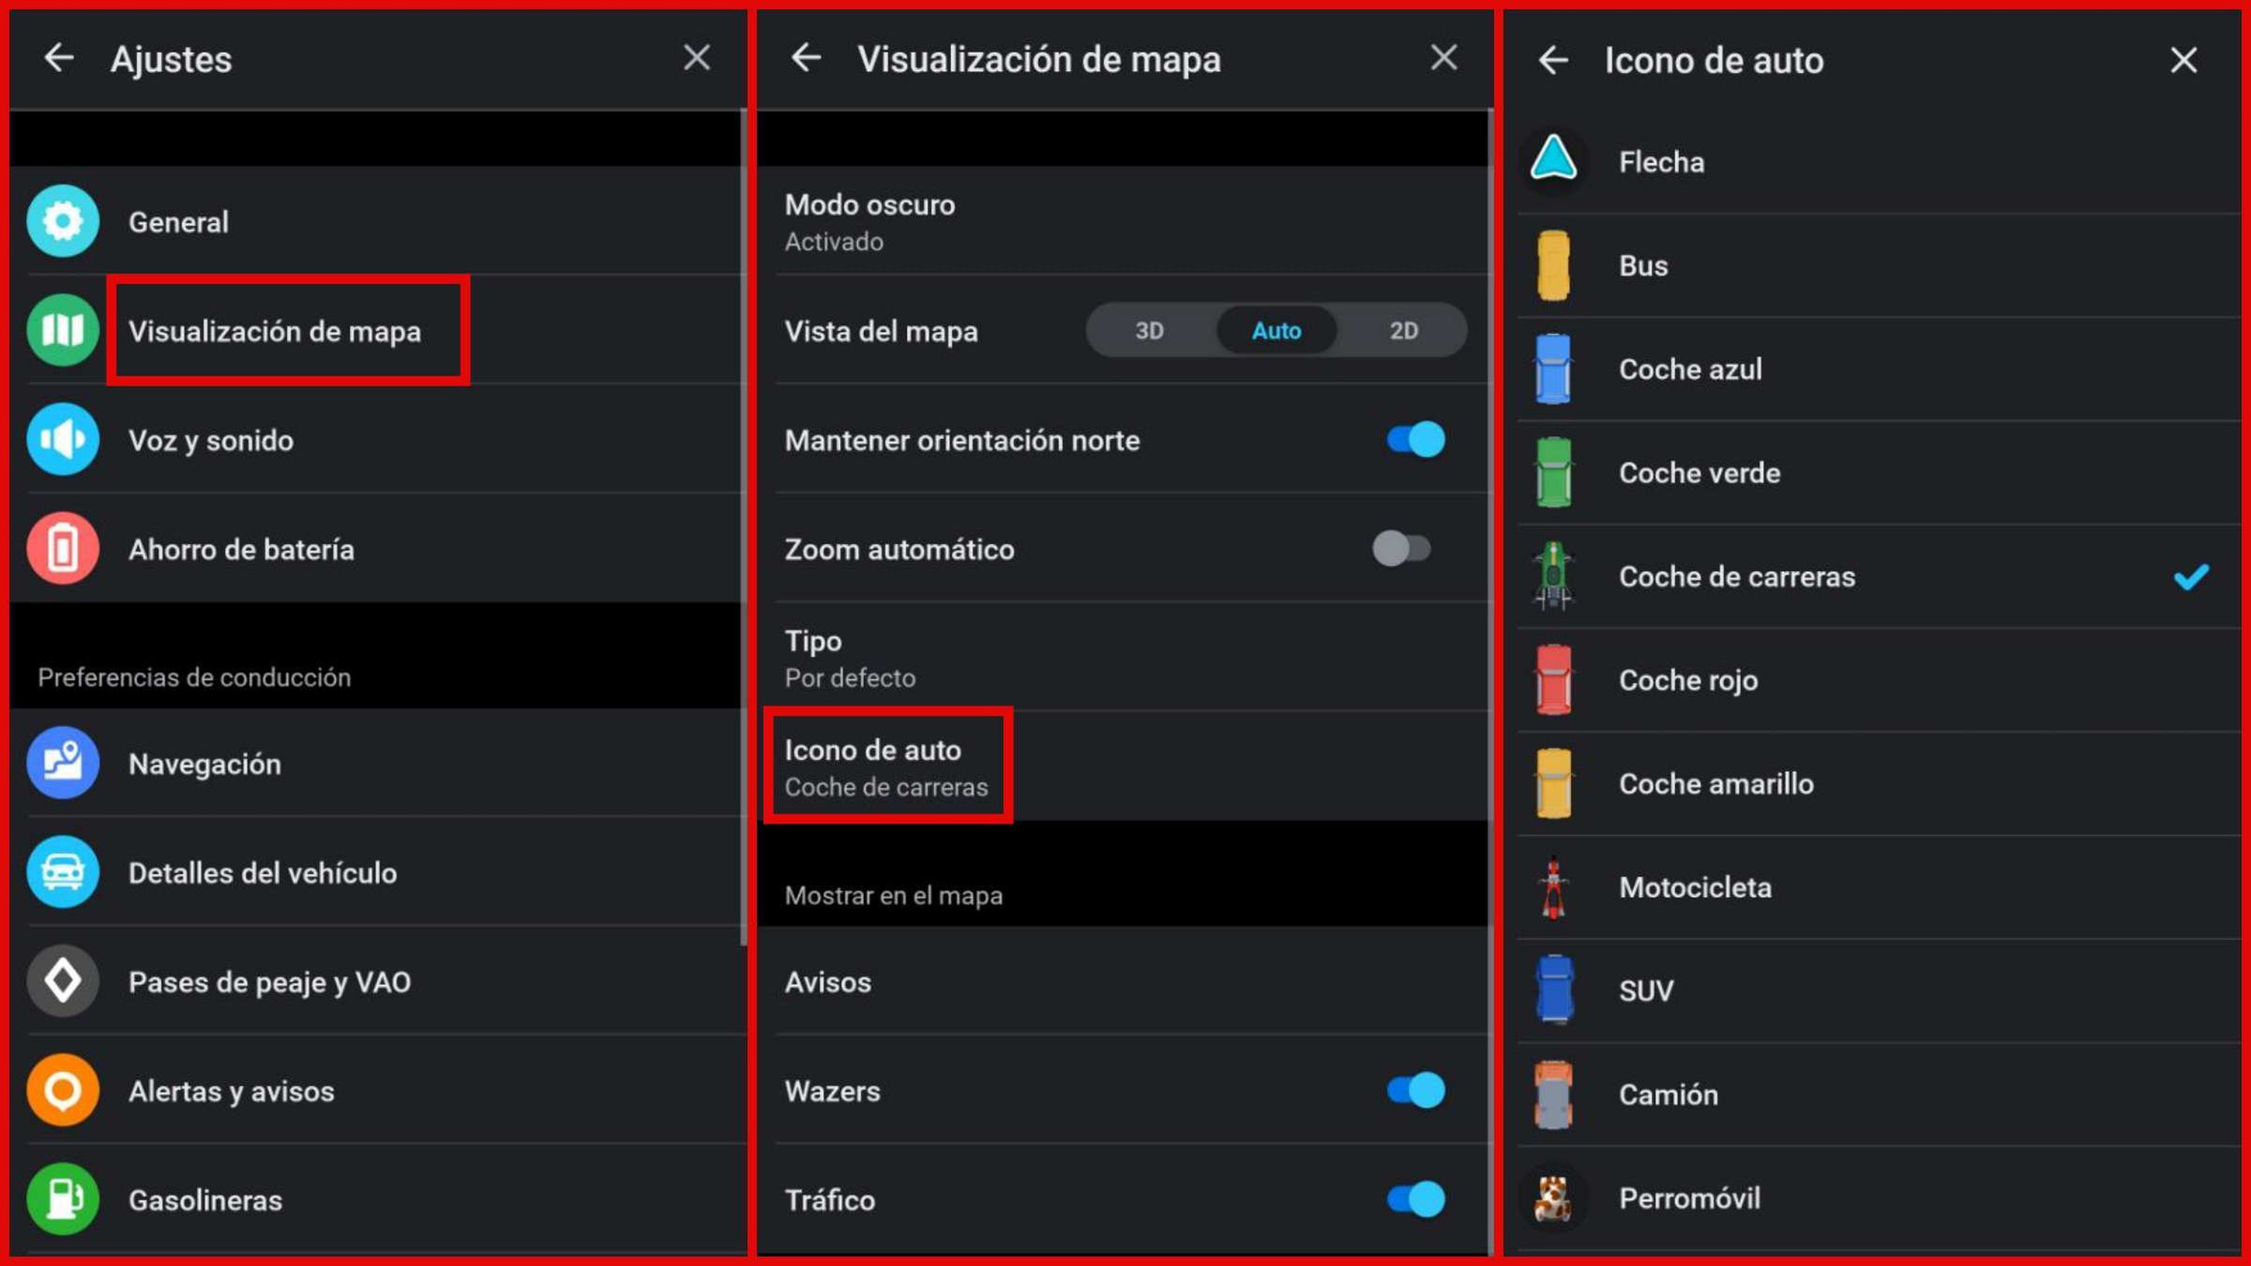This screenshot has height=1266, width=2251.
Task: Choose Coche verde label
Action: tap(1699, 472)
